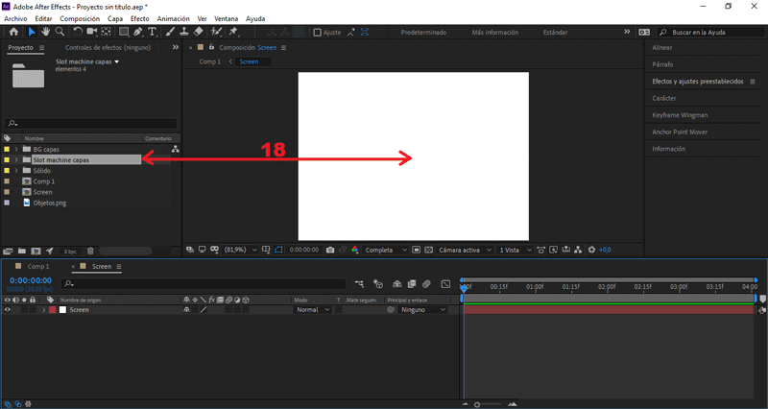Select the Eraser tool
768x409 pixels.
point(199,32)
